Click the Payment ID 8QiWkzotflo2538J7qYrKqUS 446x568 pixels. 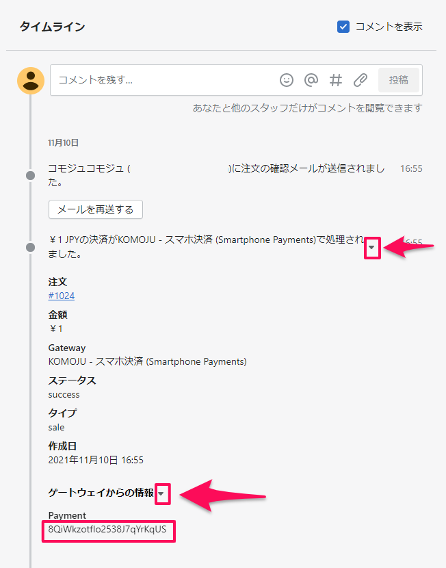107,530
